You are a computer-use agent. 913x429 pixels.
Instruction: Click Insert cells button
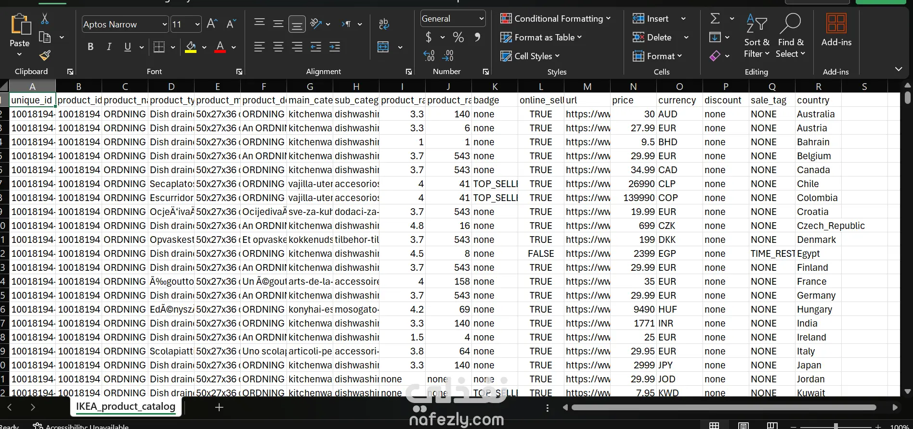point(651,19)
